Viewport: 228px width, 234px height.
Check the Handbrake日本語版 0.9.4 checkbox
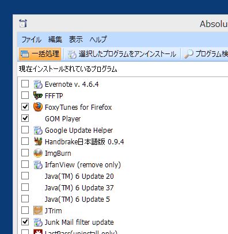pyautogui.click(x=25, y=141)
